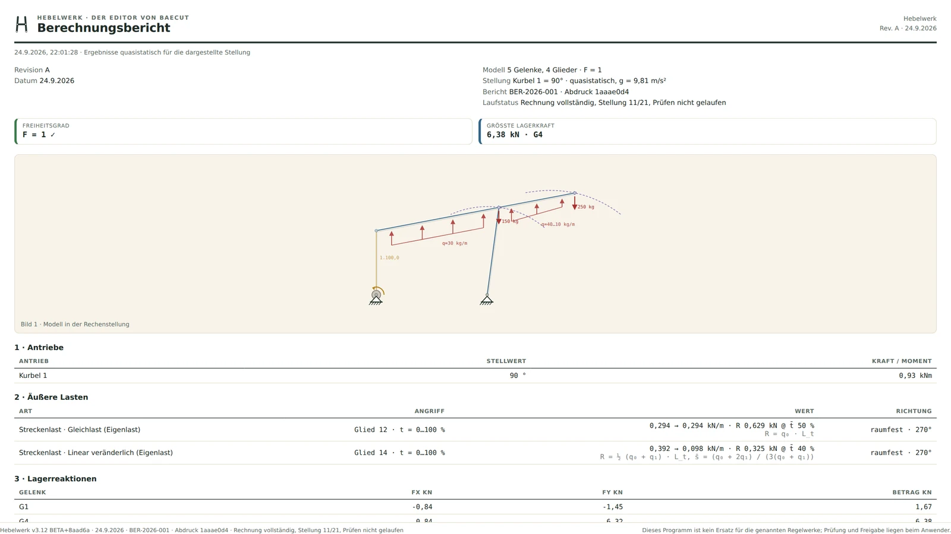Click the Laufstatus Rechnung vollständig line
Screen dimensions: 951x534
[x=604, y=103]
